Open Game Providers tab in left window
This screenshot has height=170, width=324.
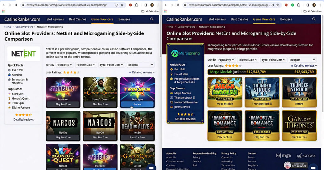tap(102, 19)
